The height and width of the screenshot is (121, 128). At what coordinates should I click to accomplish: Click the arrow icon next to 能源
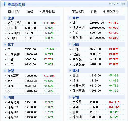(x=5, y=18)
